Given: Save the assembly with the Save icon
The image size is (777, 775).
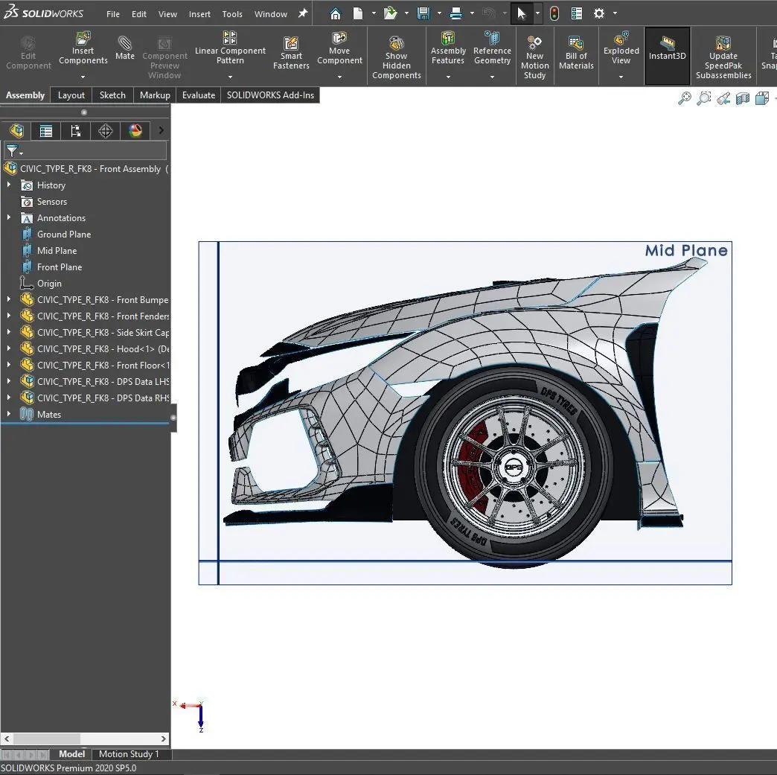Looking at the screenshot, I should 423,13.
